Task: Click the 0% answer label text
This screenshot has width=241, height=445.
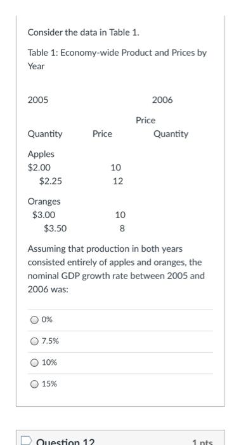Action: 47,320
